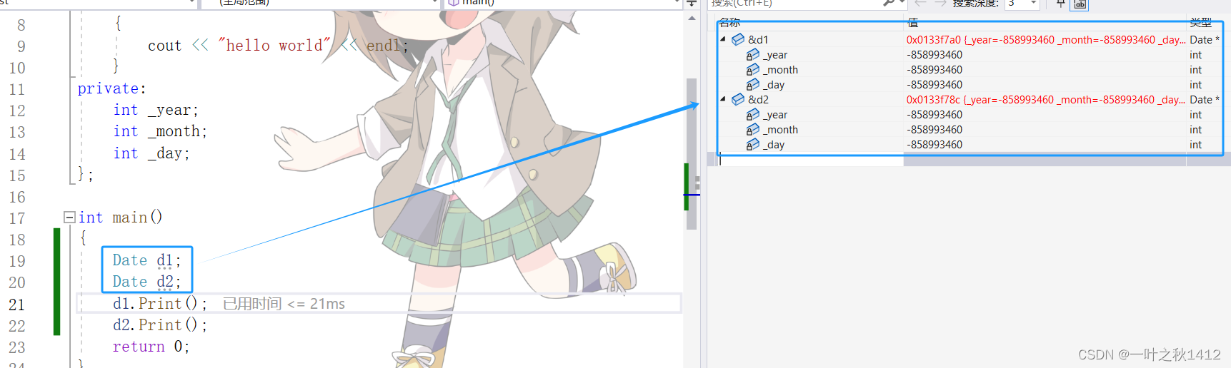Select the _month row under &d2
The height and width of the screenshot is (368, 1231).
(x=780, y=130)
